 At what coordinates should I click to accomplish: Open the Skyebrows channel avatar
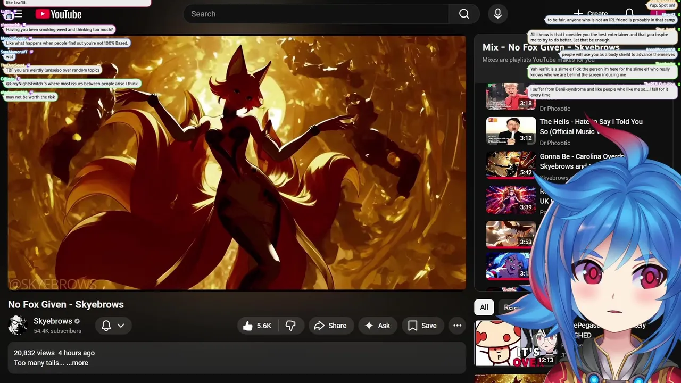(x=18, y=325)
